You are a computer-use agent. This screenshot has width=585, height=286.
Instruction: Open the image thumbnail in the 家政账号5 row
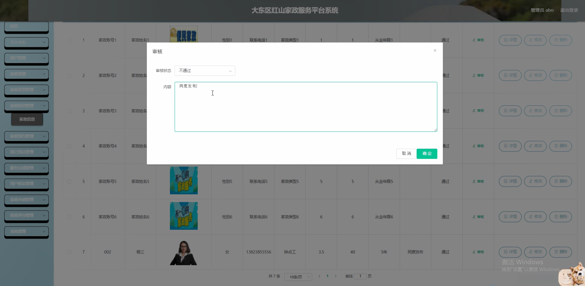click(x=184, y=180)
